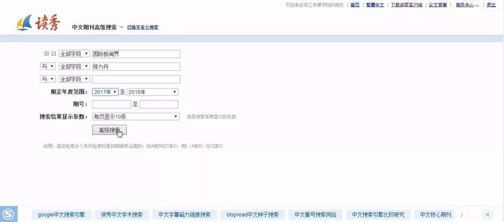
Task: Click the 限定年度范围 label
Action: [x=69, y=92]
